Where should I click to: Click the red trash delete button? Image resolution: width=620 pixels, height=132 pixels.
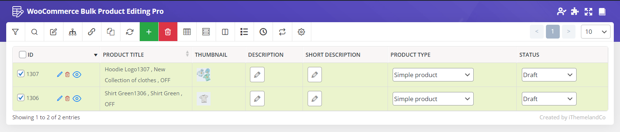point(168,32)
